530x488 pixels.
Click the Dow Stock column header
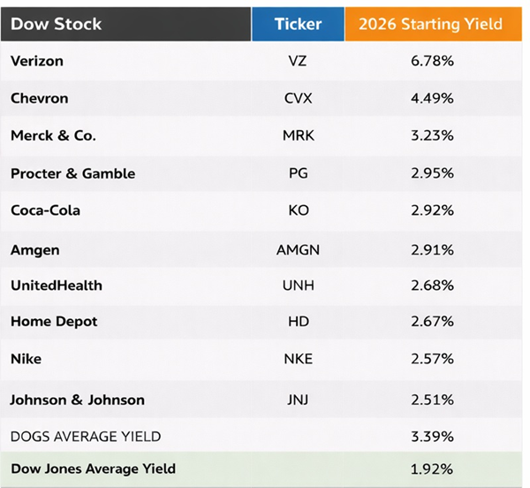pos(56,24)
